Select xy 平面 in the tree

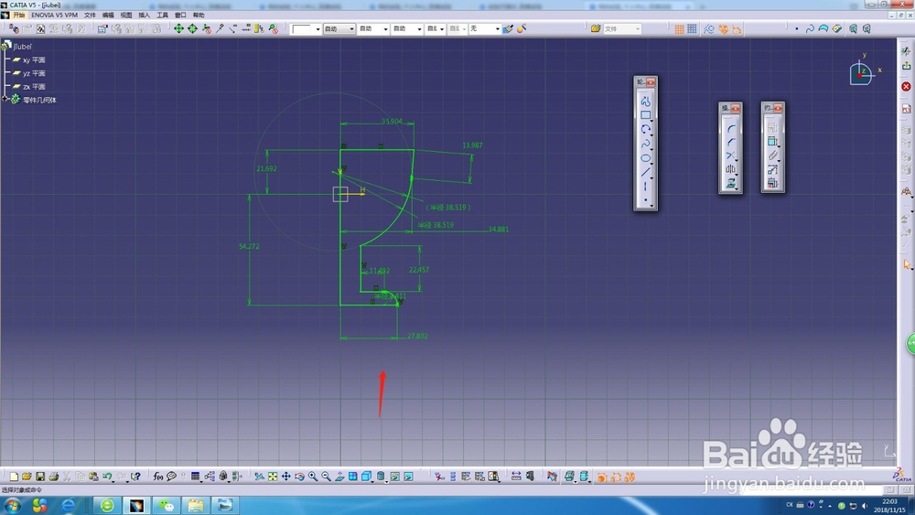34,60
